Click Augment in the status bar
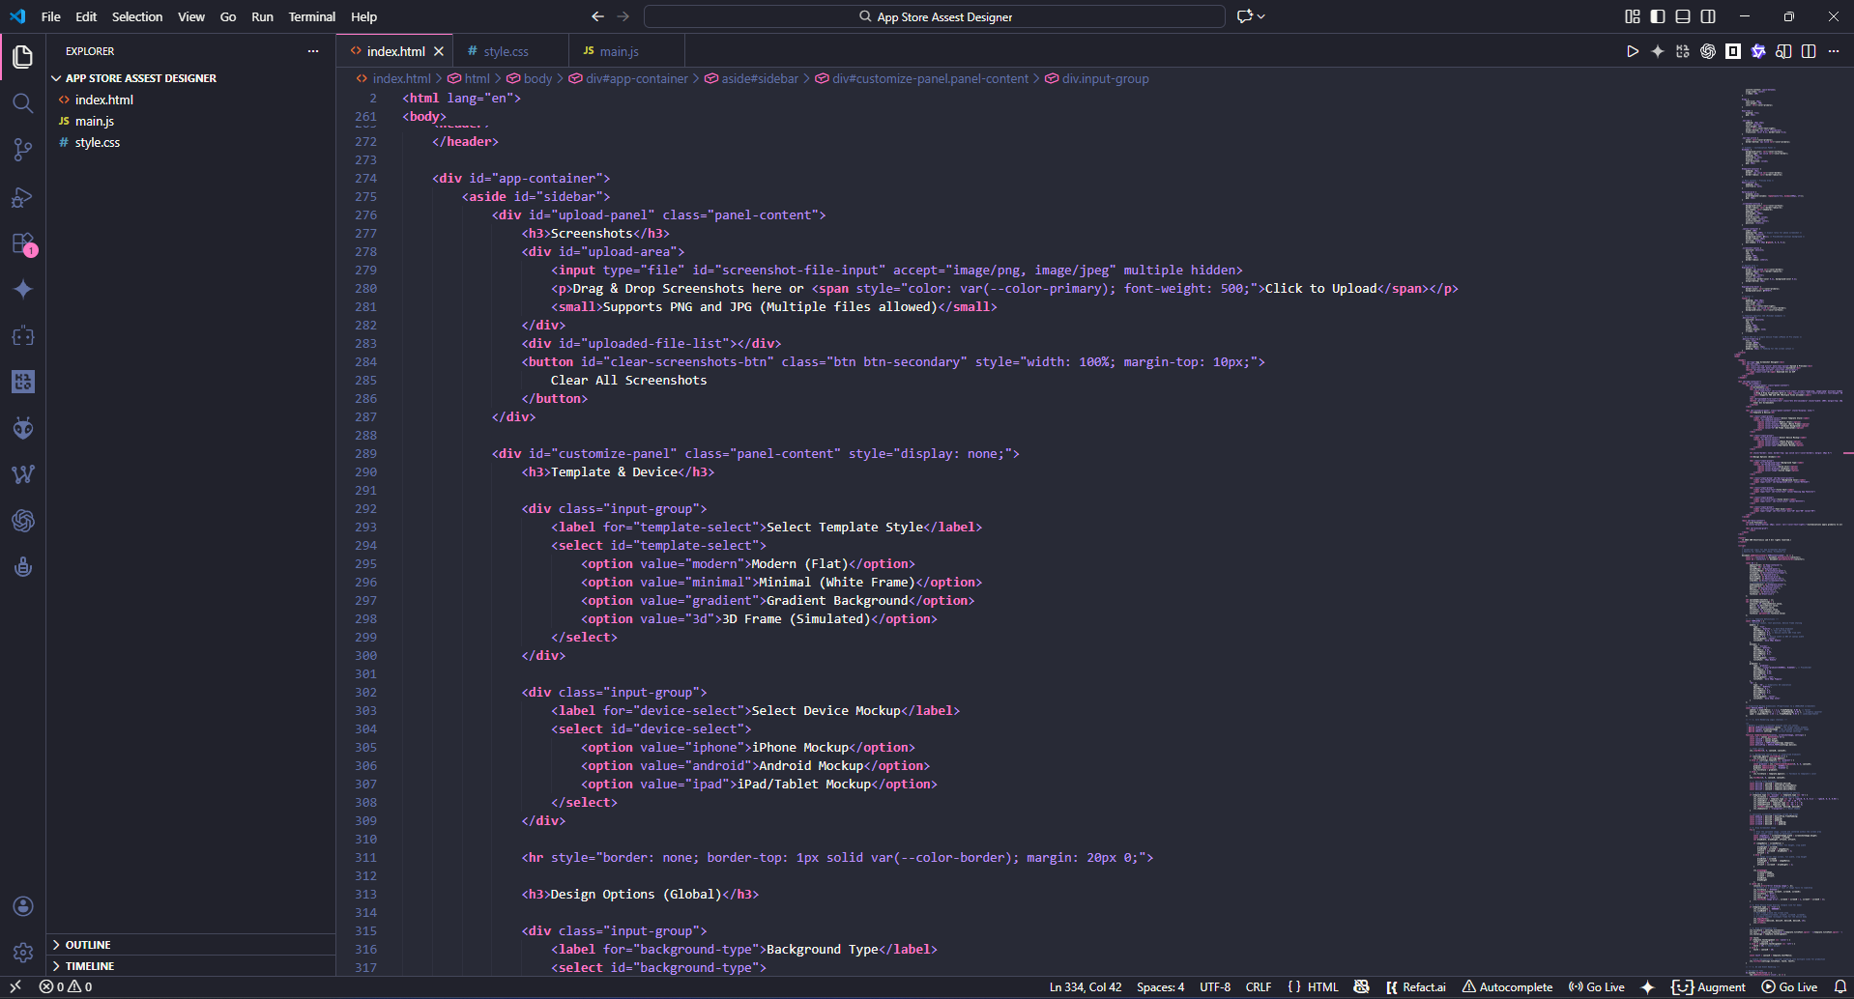Viewport: 1854px width, 999px height. tap(1709, 987)
